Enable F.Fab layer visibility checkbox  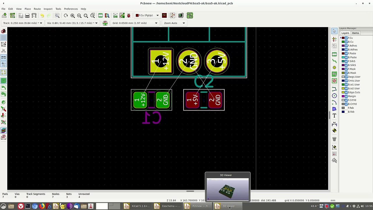[346, 108]
